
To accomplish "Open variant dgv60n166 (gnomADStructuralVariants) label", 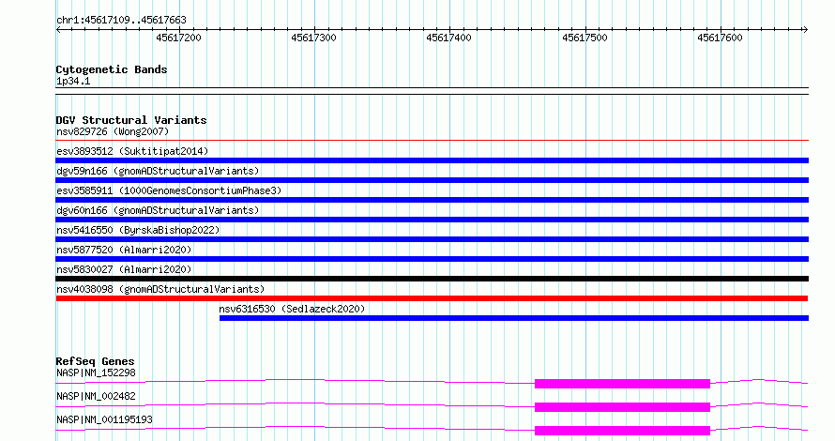I will (x=158, y=210).
